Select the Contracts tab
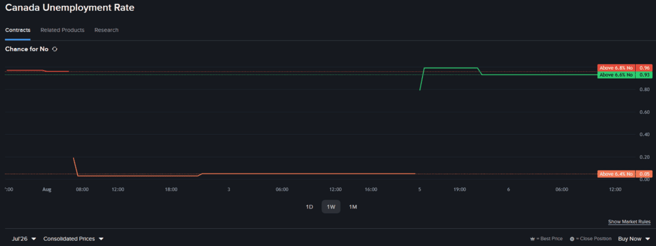 pos(17,30)
